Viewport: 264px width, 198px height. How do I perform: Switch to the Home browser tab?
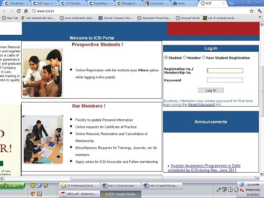click(184, 3)
